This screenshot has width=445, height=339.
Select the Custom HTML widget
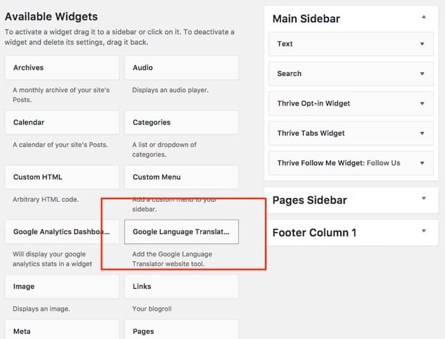click(x=62, y=177)
